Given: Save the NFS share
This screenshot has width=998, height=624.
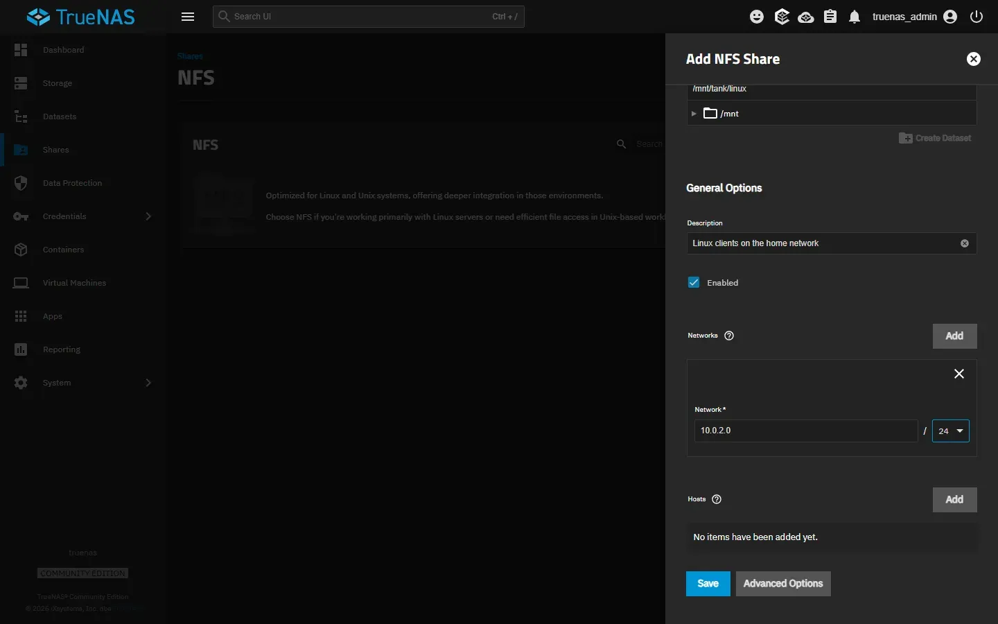Looking at the screenshot, I should [708, 584].
